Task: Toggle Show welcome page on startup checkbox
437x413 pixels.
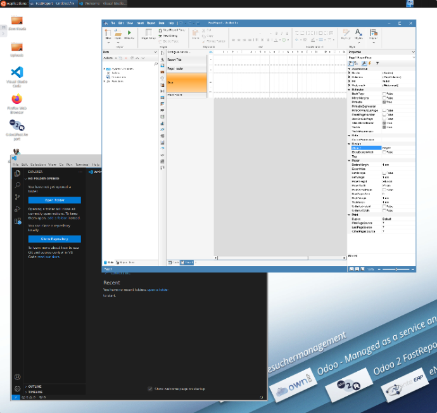Action: 150,389
